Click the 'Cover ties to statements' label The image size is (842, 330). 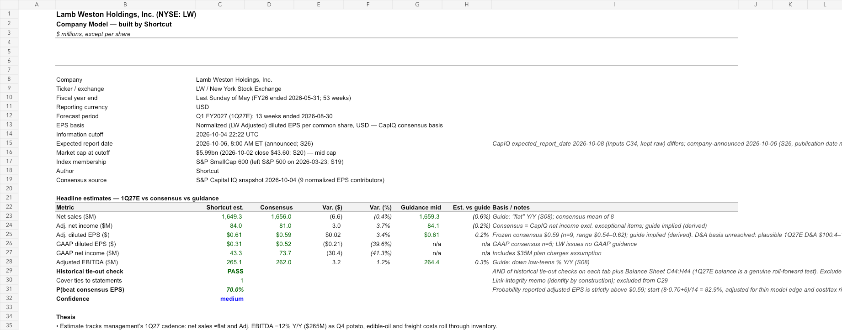[x=89, y=281]
